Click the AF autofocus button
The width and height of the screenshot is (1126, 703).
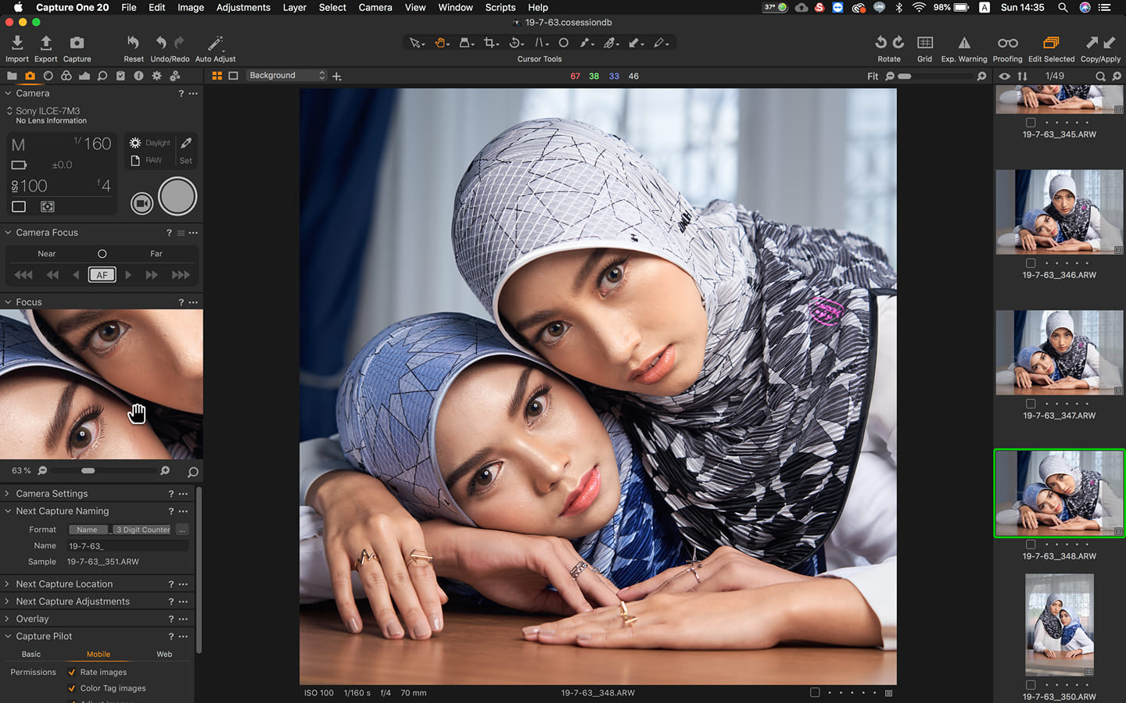coord(102,275)
